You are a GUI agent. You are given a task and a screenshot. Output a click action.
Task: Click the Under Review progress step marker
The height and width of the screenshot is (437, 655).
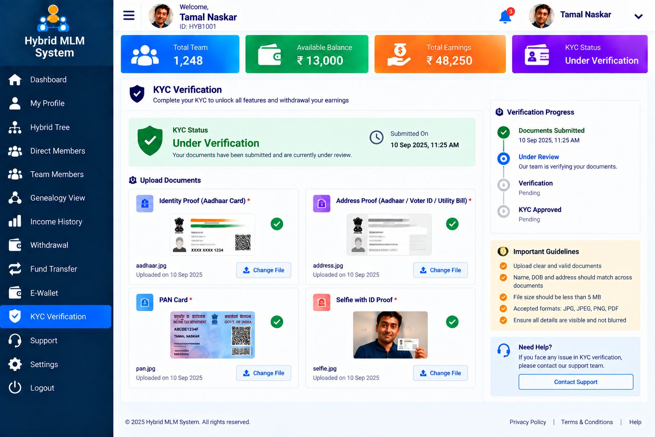pyautogui.click(x=504, y=159)
